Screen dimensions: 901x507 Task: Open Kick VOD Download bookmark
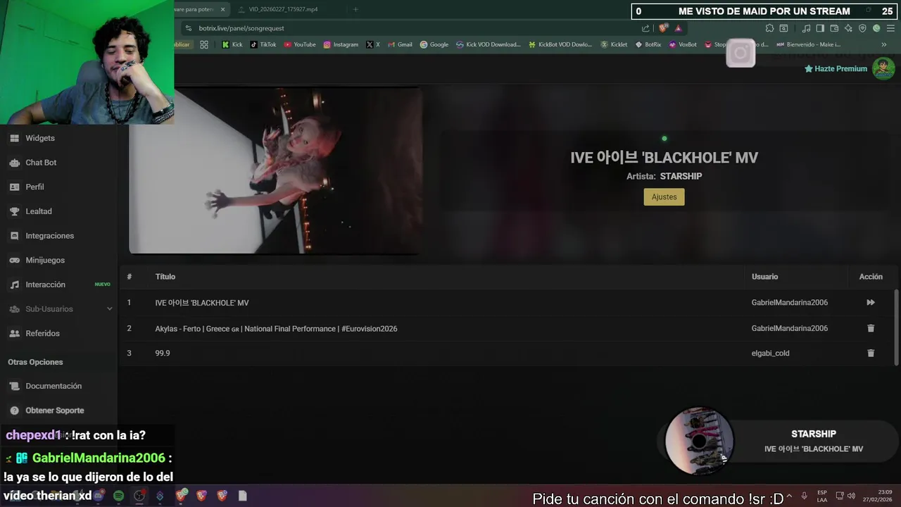coord(489,44)
